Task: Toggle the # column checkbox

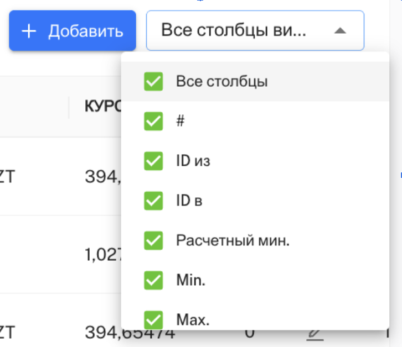Action: [153, 122]
